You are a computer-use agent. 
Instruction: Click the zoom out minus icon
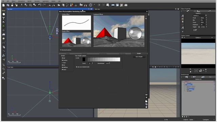(x=103, y=5)
